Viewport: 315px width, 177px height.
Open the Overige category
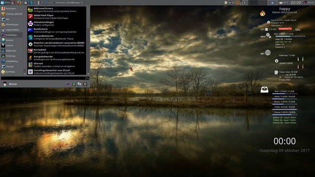point(12,66)
